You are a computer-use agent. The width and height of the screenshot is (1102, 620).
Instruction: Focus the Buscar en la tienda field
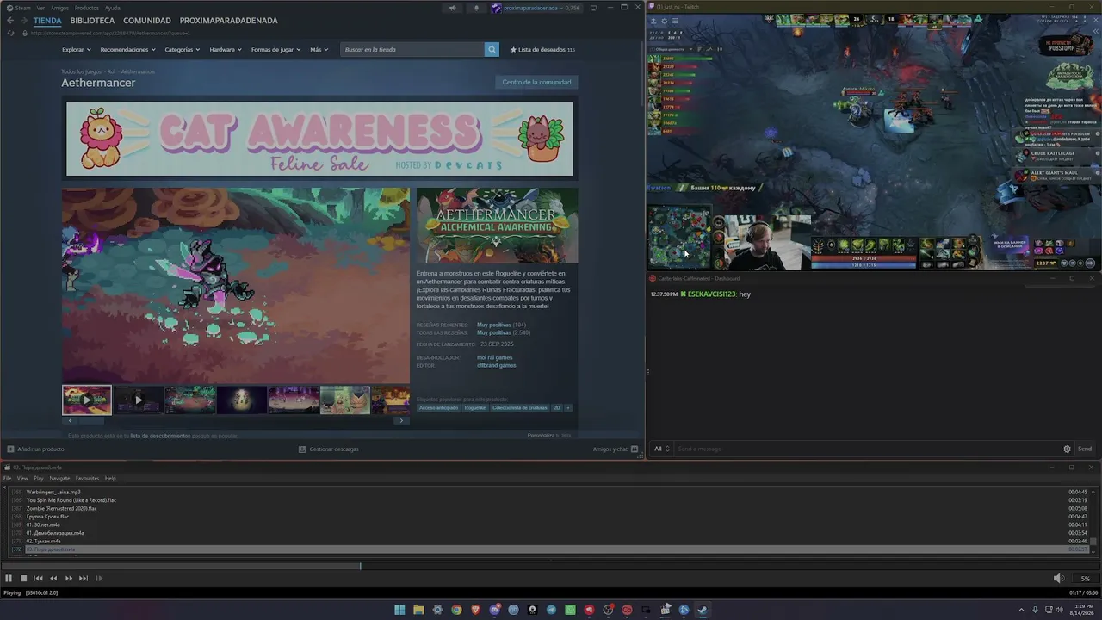pyautogui.click(x=412, y=49)
